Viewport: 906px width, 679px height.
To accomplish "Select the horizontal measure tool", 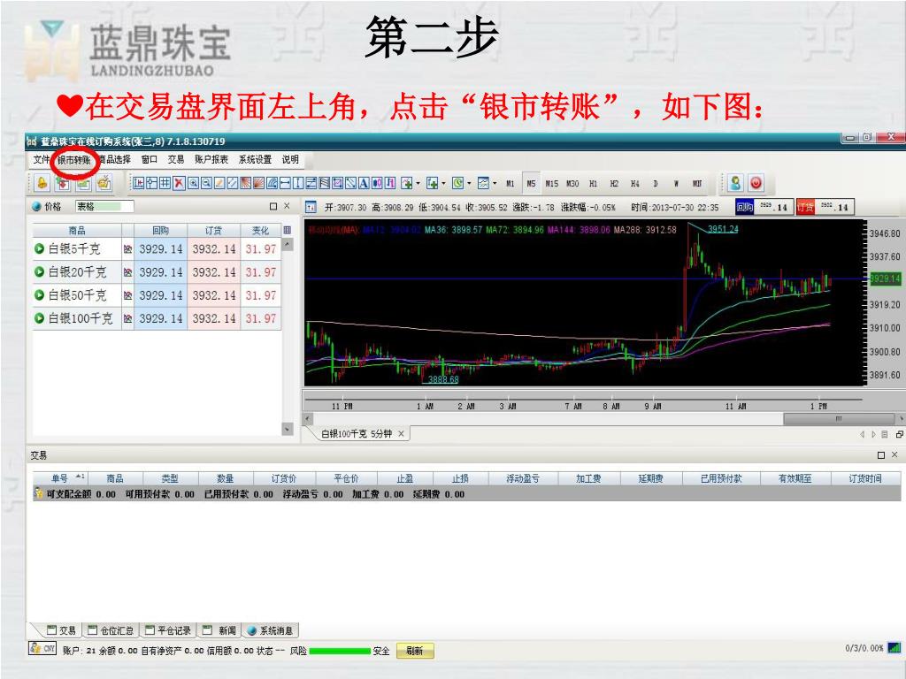I will pyautogui.click(x=285, y=183).
